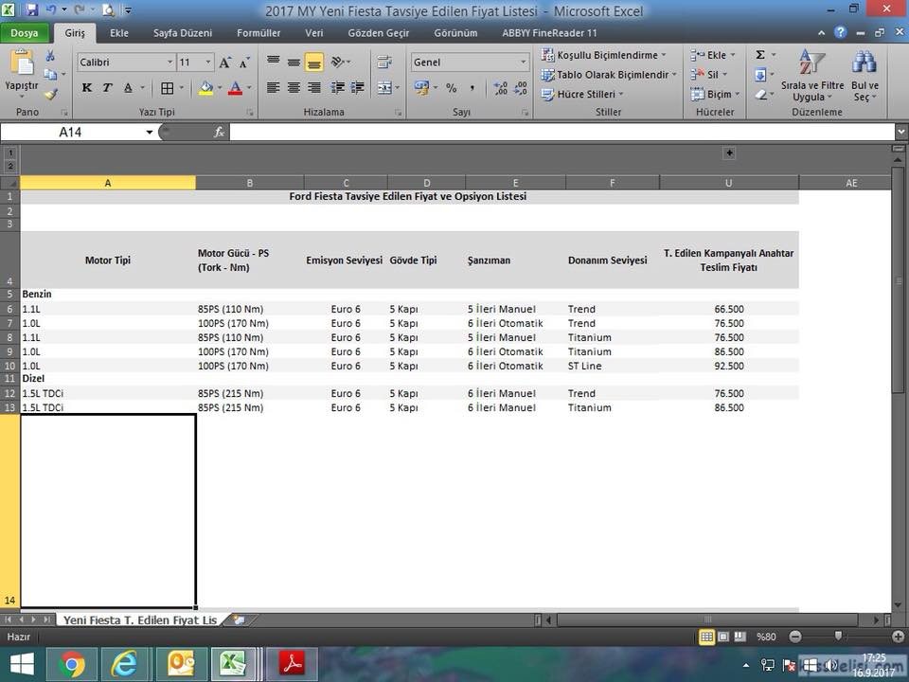
Task: Click the Format Painter brush icon
Action: (x=51, y=94)
